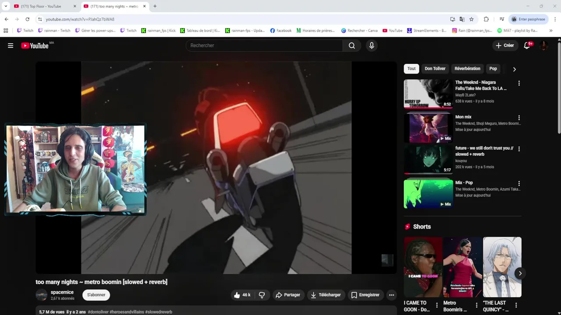
Task: Open more actions ellipsis under the video
Action: [x=391, y=295]
